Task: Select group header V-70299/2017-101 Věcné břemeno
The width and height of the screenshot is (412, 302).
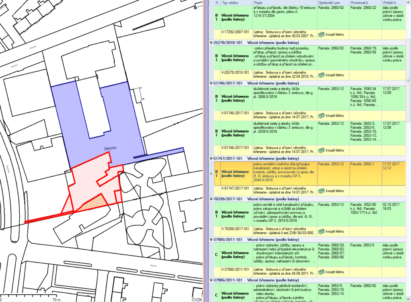Action: coord(307,199)
